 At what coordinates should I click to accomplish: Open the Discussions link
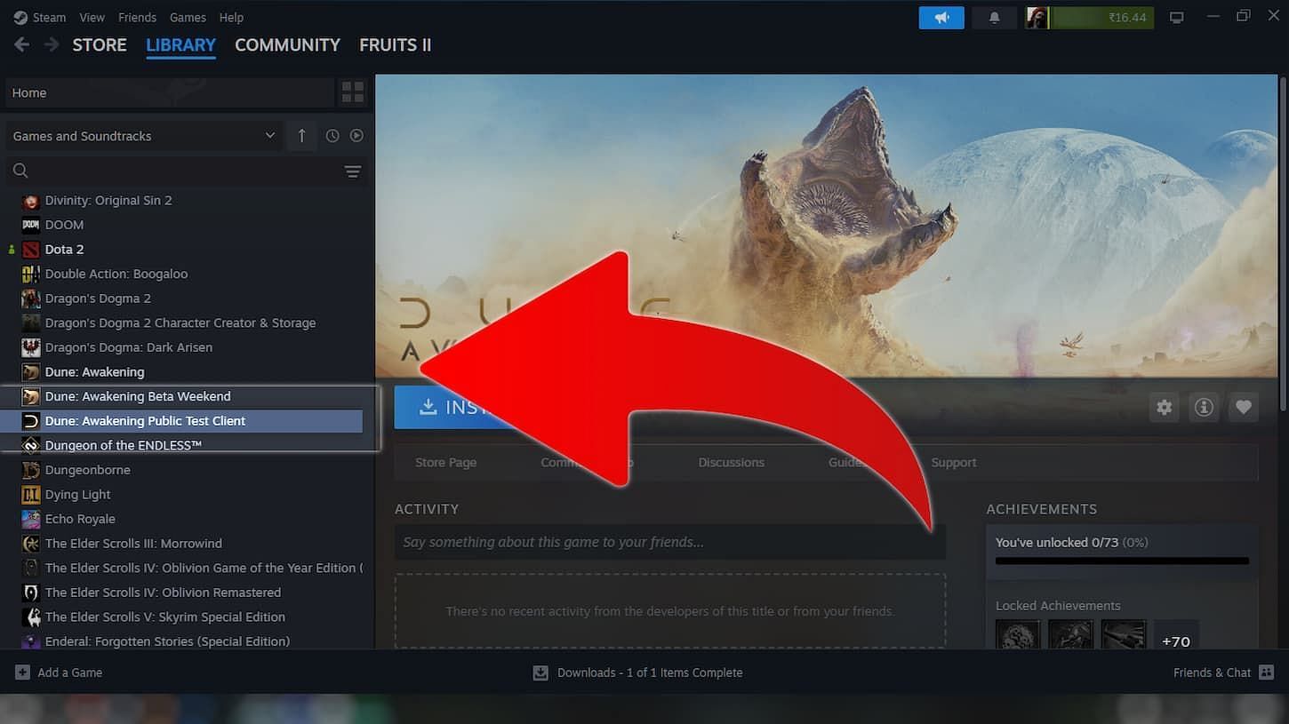click(x=731, y=463)
